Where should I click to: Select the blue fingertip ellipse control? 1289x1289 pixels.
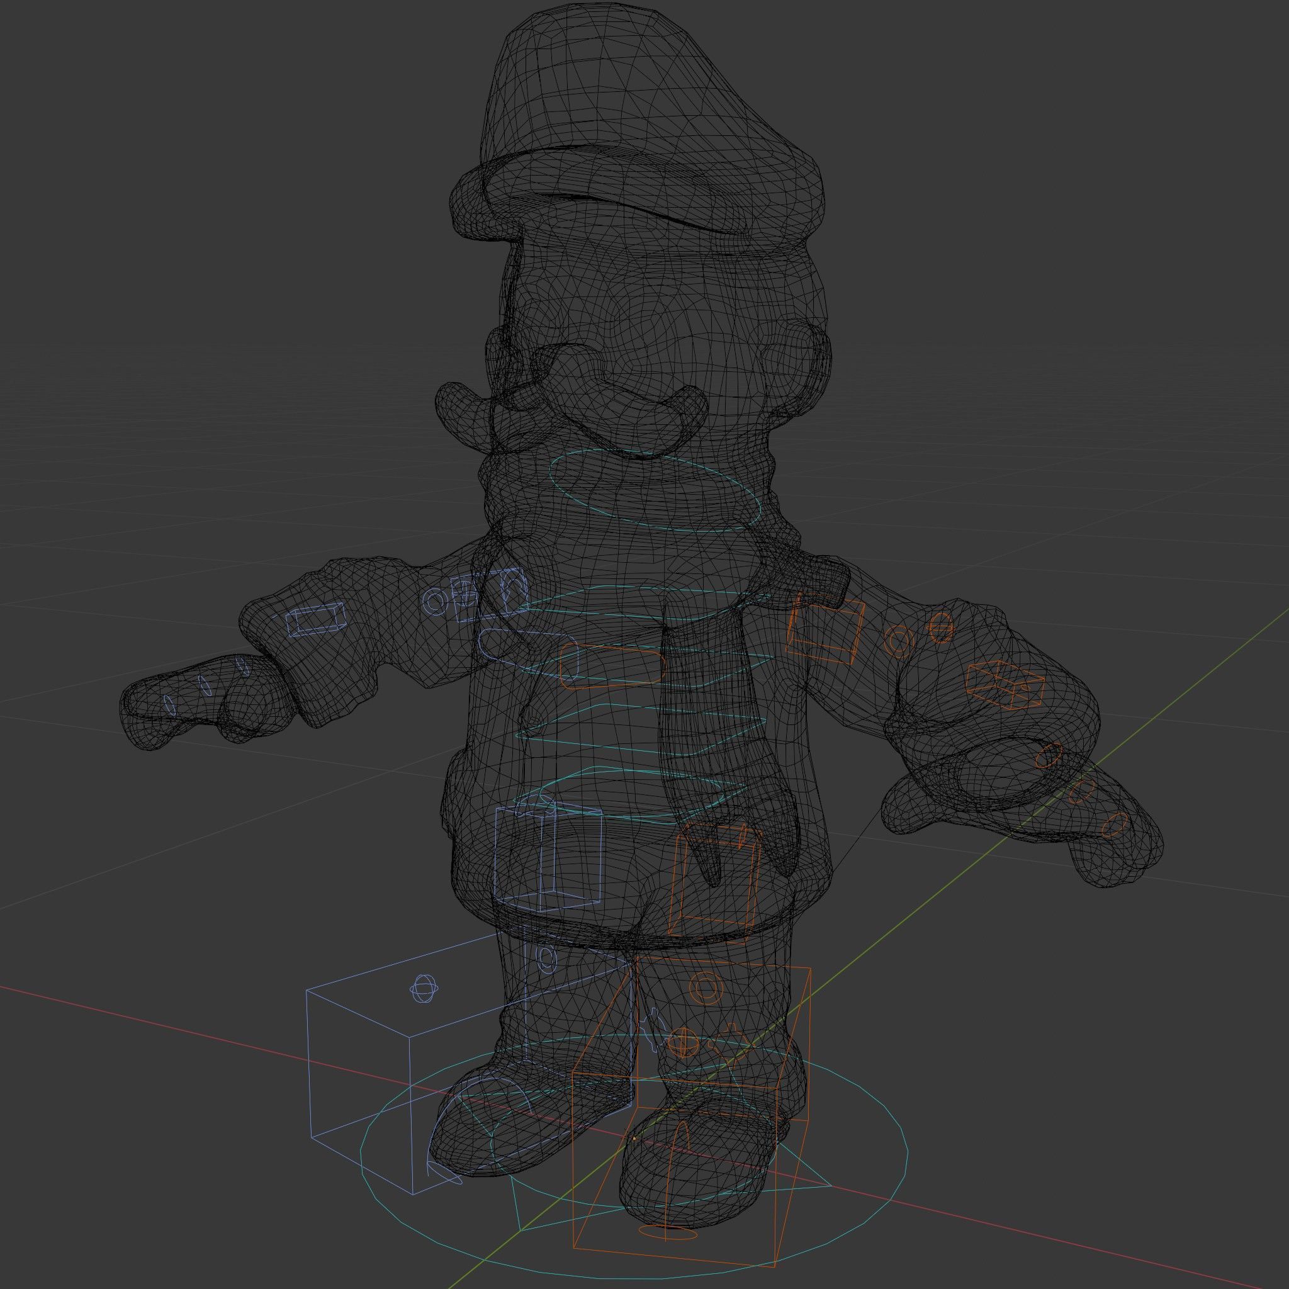click(x=169, y=705)
